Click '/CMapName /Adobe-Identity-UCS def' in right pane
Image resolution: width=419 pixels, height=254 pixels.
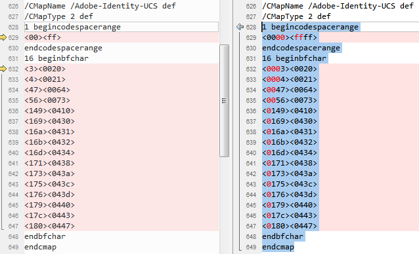tap(338, 6)
